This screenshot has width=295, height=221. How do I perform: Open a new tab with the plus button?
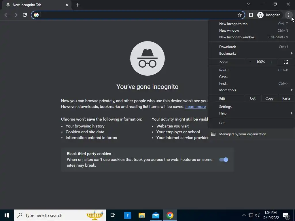click(78, 5)
